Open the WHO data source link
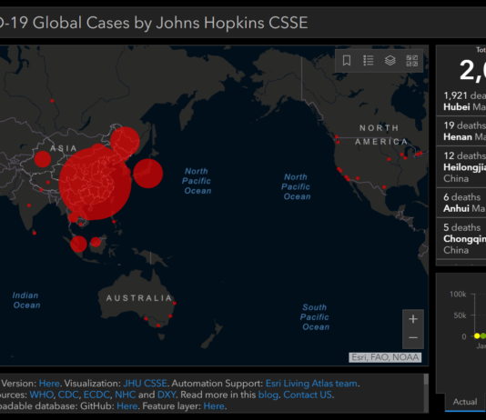 coord(42,395)
